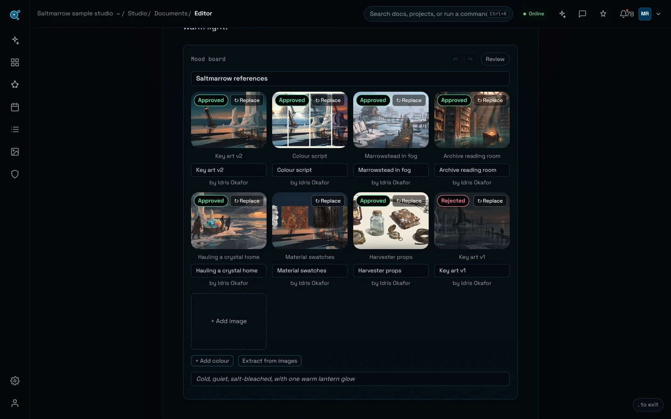Open the calendar icon in the sidebar
The height and width of the screenshot is (419, 671).
coord(15,107)
